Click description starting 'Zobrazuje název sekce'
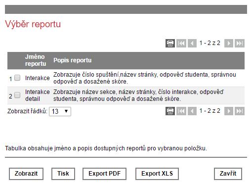Image resolution: width=252 pixels, height=185 pixels. coord(138,95)
